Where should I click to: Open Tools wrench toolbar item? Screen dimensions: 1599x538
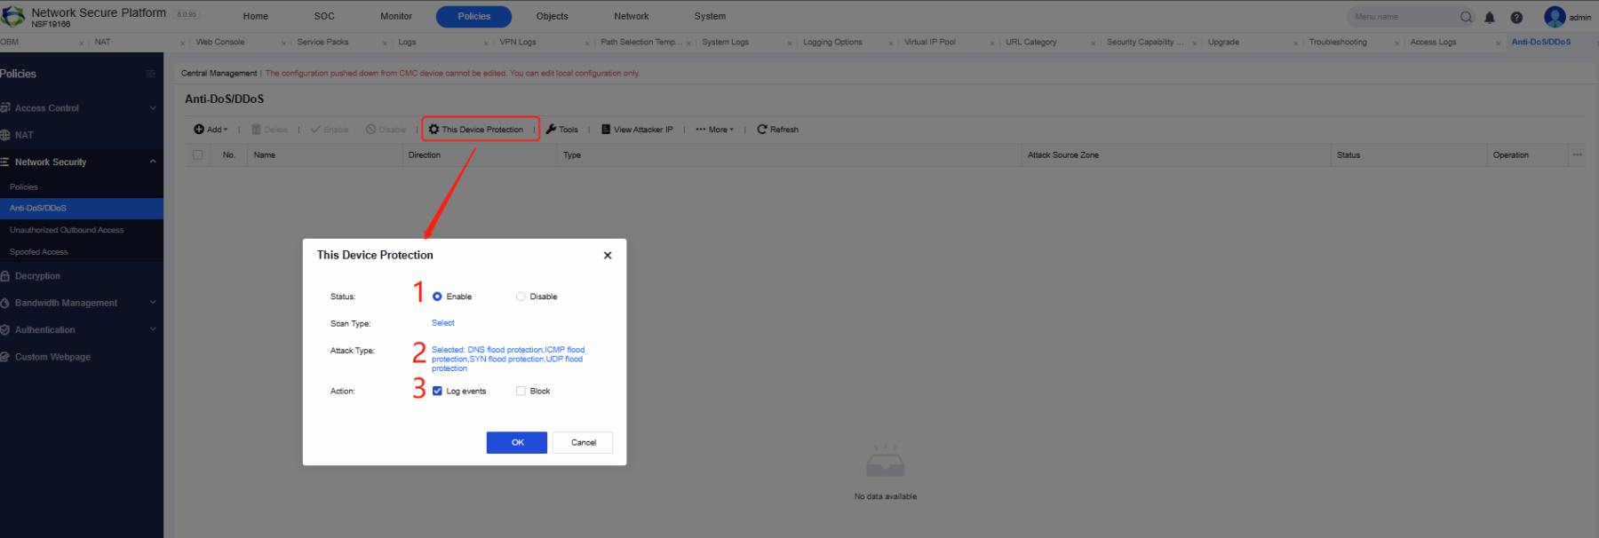561,130
